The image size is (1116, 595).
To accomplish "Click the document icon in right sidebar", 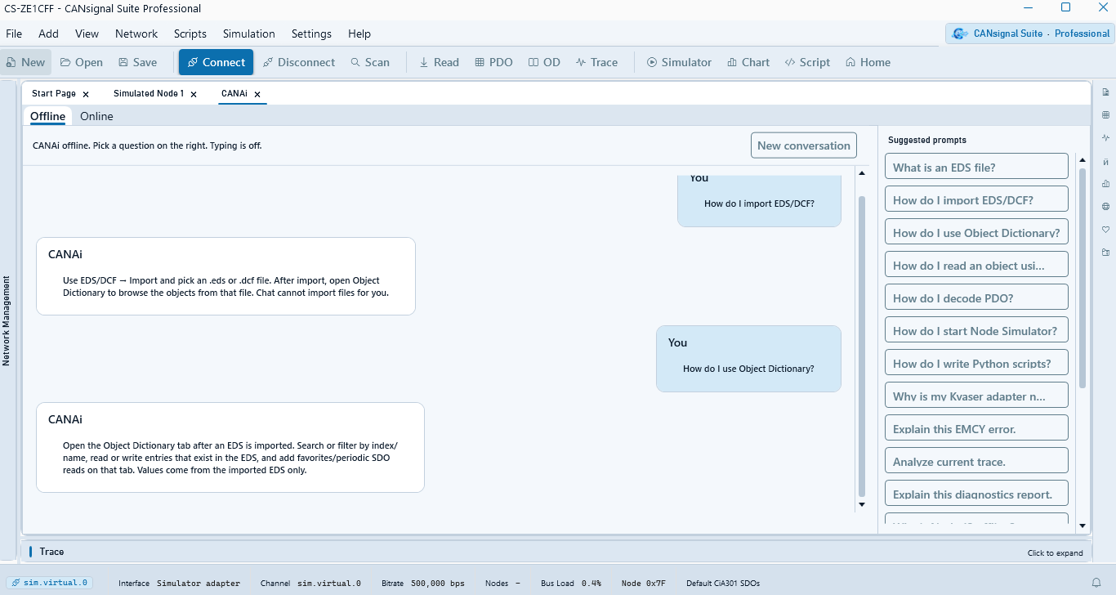I will [x=1105, y=92].
